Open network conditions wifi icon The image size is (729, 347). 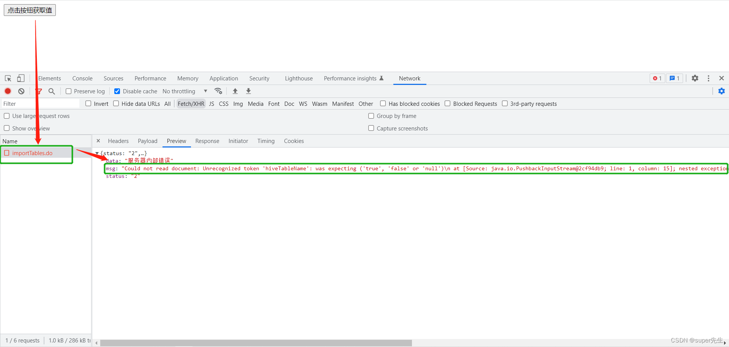point(218,91)
